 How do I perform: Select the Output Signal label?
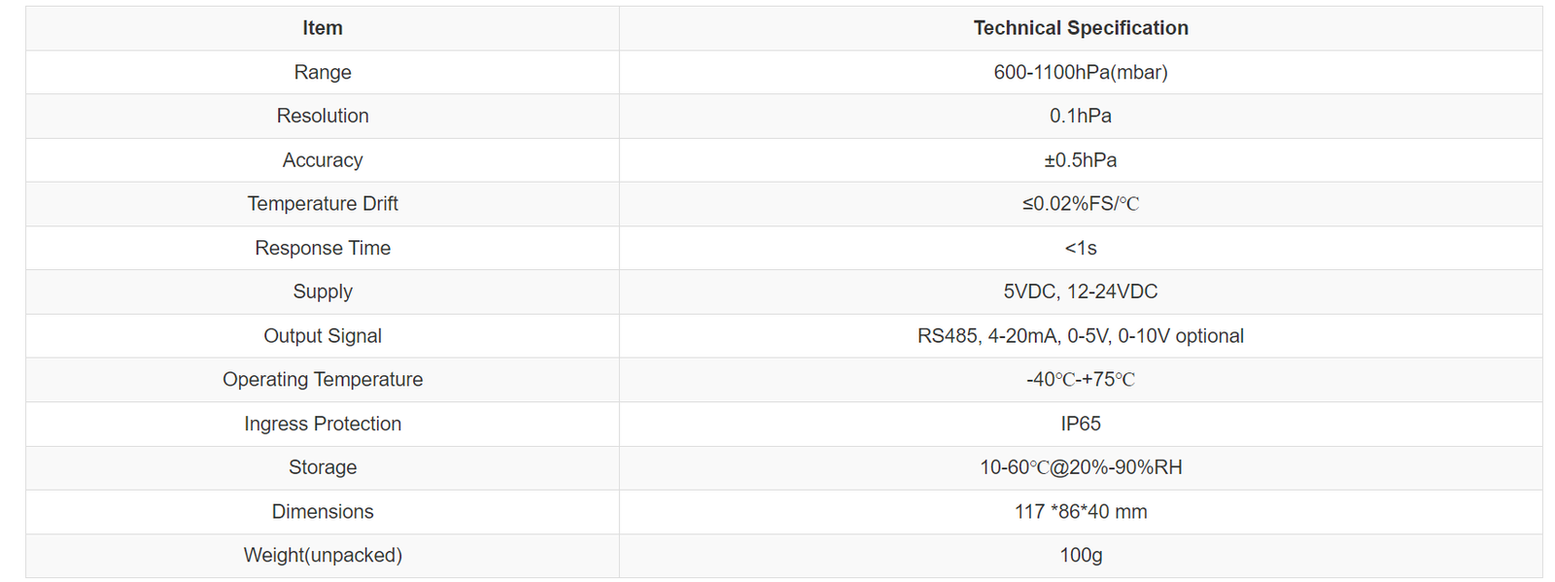323,336
